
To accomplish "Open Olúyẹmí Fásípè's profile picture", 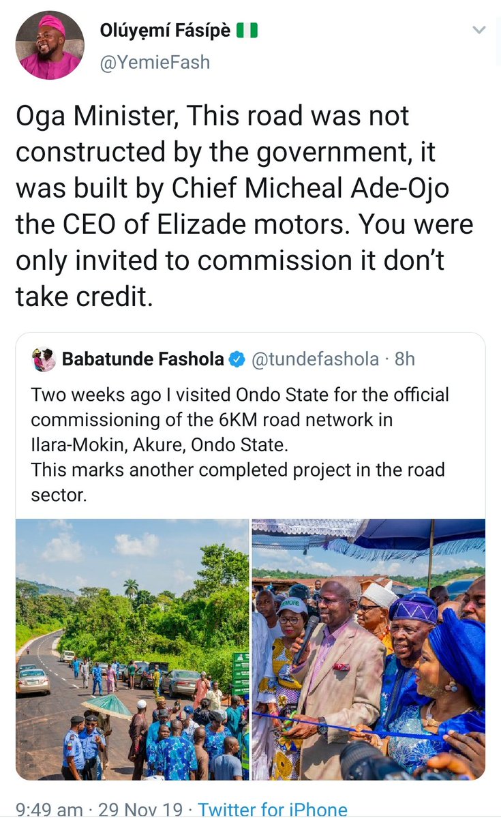I will coord(50,46).
